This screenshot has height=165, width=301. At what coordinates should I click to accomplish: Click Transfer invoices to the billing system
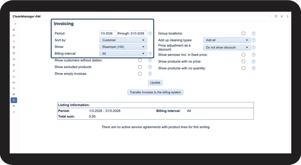(155, 92)
